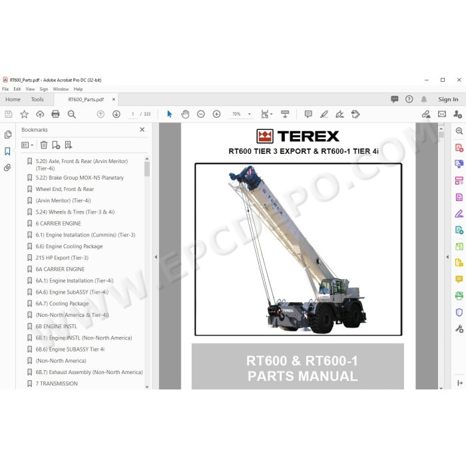Image resolution: width=466 pixels, height=466 pixels.
Task: Switch to the Tools tab
Action: (37, 99)
